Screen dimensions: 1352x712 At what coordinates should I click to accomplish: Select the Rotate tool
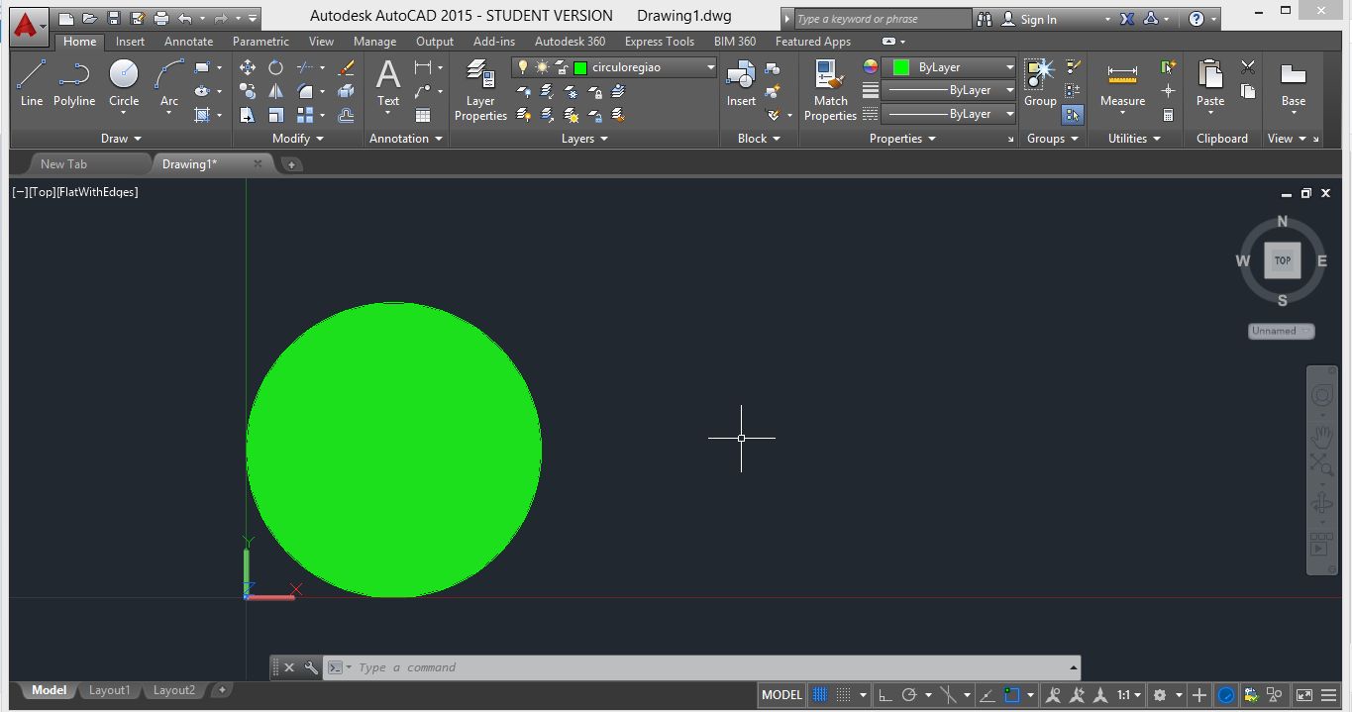click(x=276, y=67)
